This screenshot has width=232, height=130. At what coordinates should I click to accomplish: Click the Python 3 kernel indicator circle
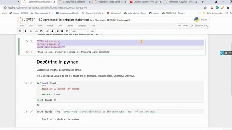click(x=207, y=26)
